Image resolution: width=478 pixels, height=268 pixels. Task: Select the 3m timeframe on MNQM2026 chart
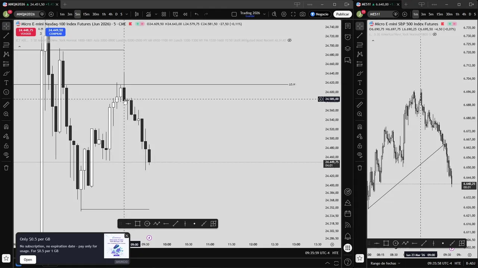pyautogui.click(x=69, y=14)
